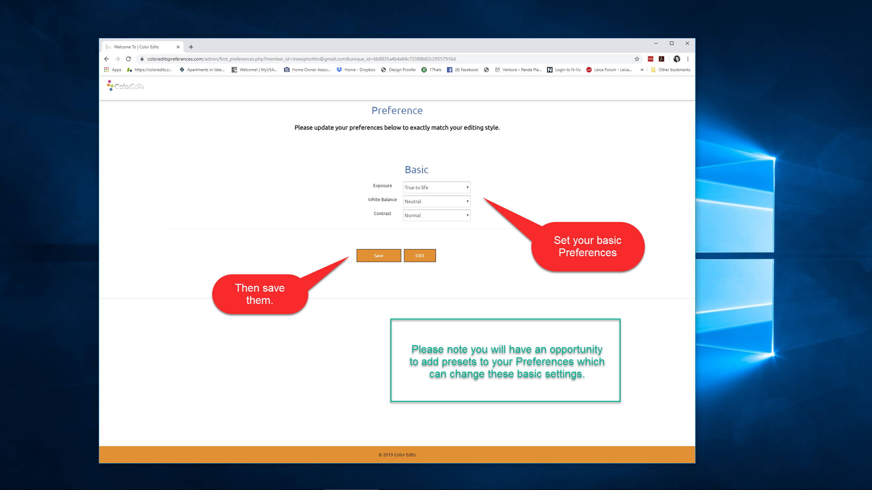Image resolution: width=872 pixels, height=490 pixels.
Task: Bookmark this page with the star icon
Action: click(637, 59)
